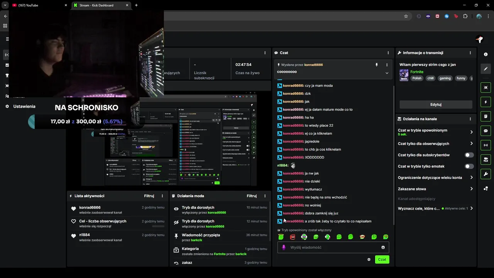Toggle Czat tylko dla subskrybentów switch
The image size is (494, 278).
[469, 155]
